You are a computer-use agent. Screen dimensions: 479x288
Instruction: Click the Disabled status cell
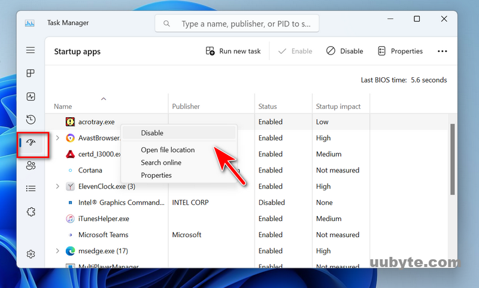coord(272,202)
